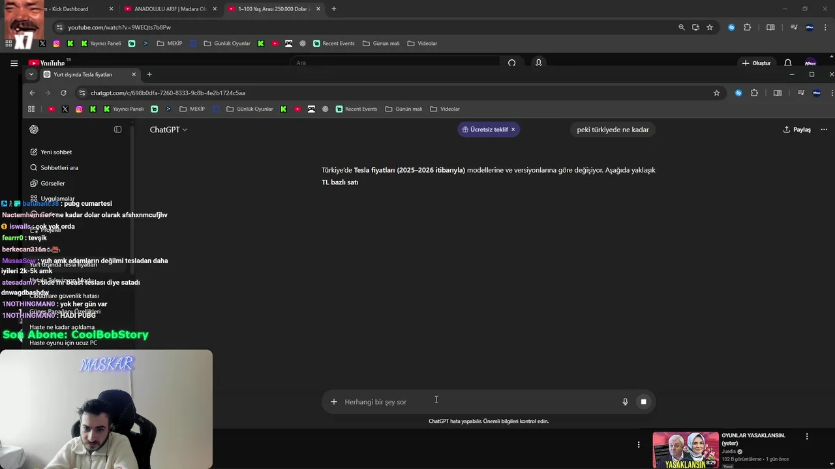Stop the response with the square stop button
This screenshot has height=469, width=835.
(643, 402)
